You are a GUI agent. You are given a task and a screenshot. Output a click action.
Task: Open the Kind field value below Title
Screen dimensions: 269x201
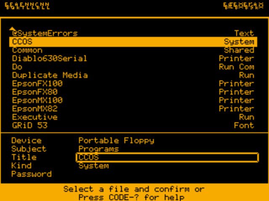94,166
